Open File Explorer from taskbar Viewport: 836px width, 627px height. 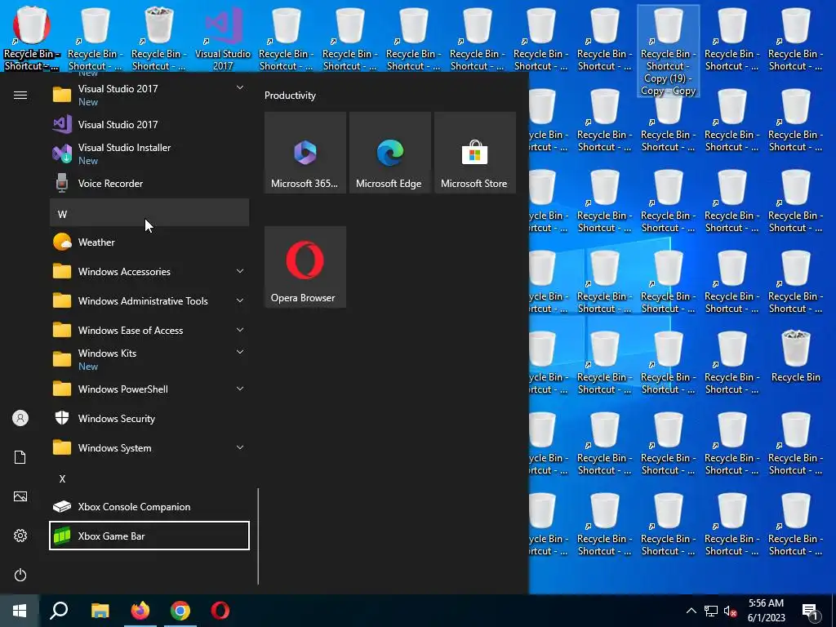(x=100, y=611)
